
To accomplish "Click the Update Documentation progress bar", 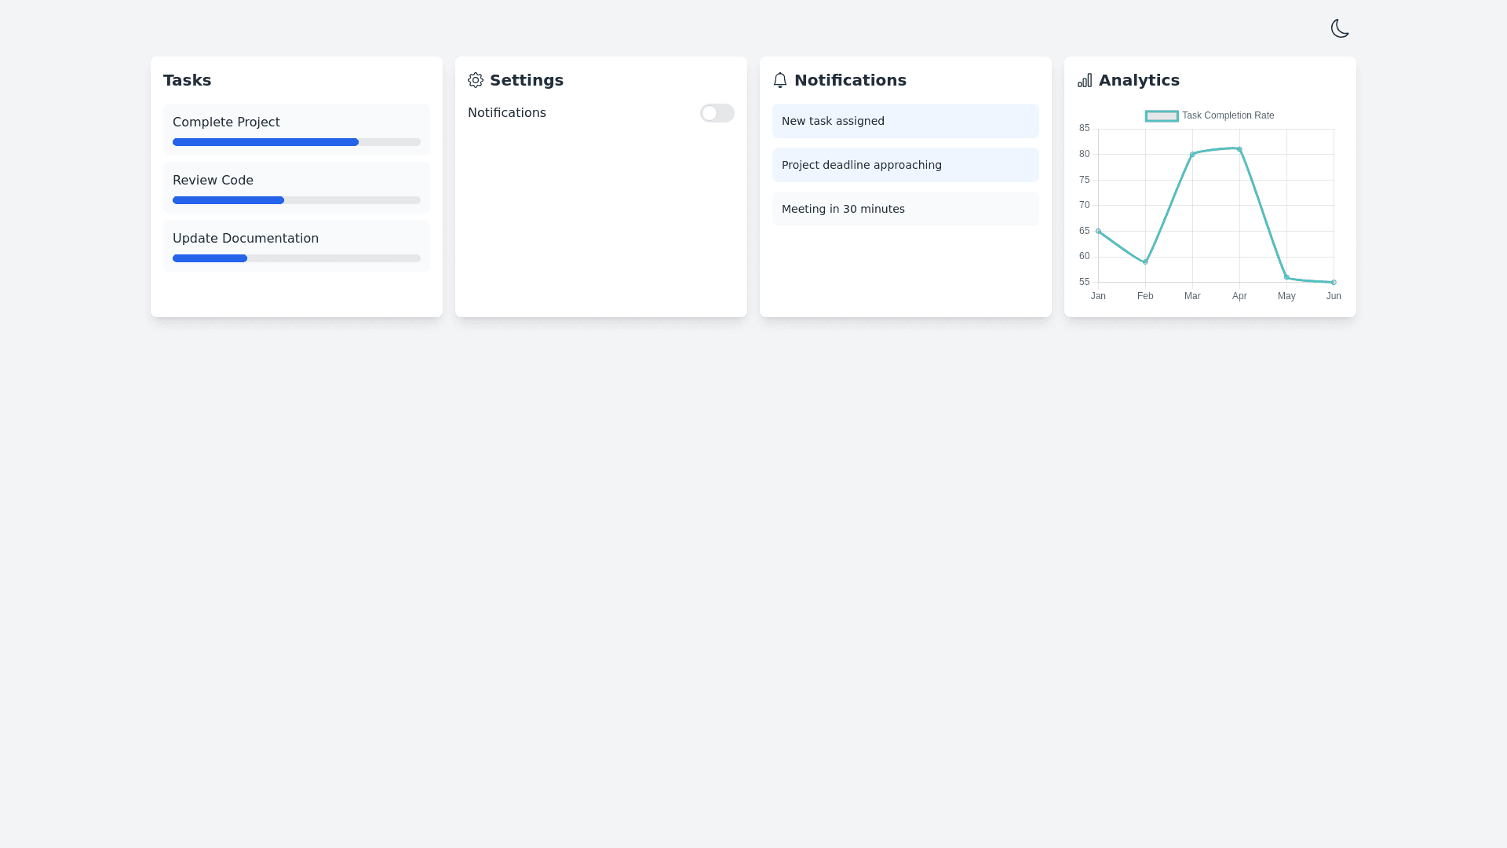I will pyautogui.click(x=296, y=258).
